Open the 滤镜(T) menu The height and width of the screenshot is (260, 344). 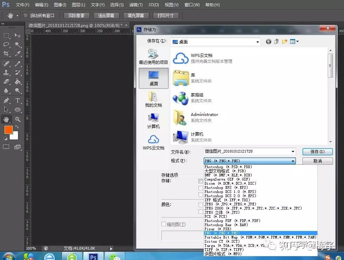click(136, 4)
